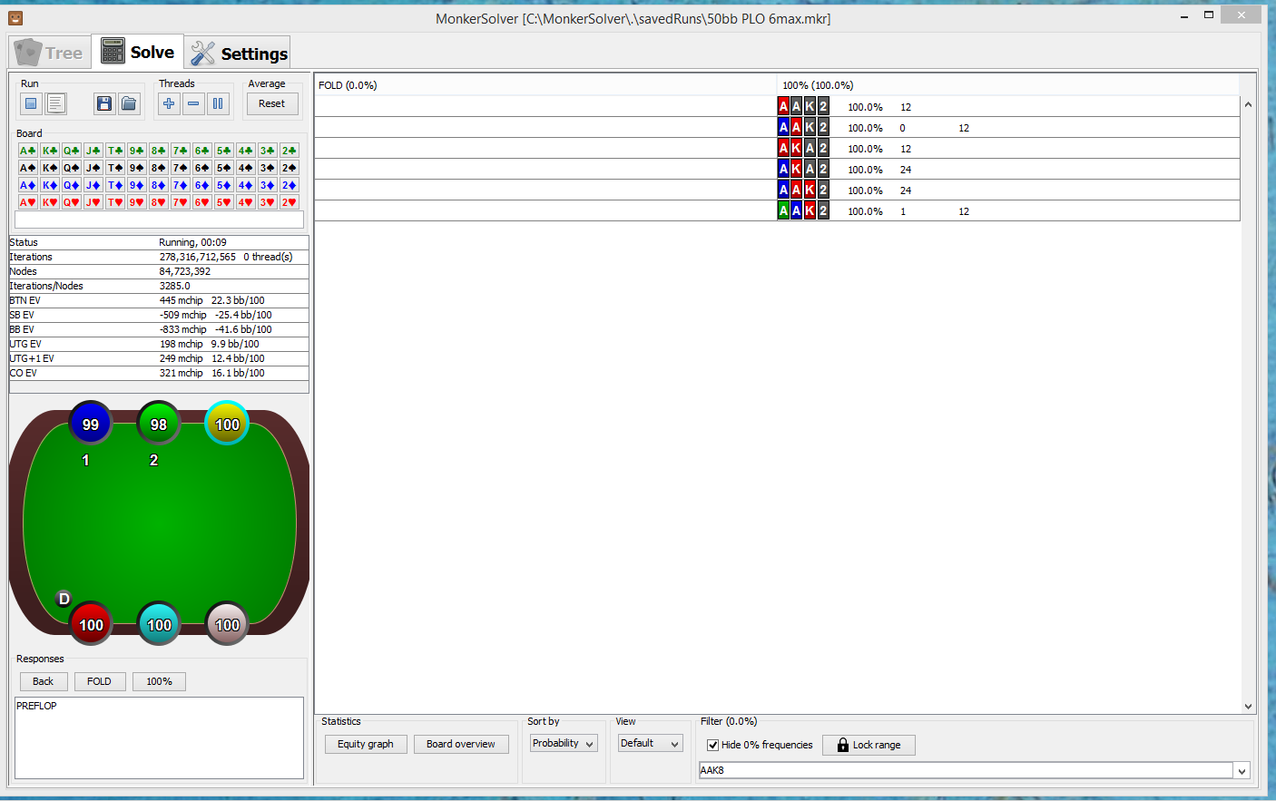
Task: Pick the six of clubs board card
Action: 202,151
